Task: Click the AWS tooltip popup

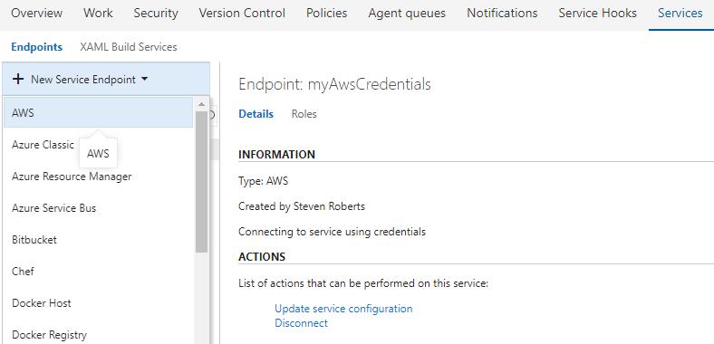Action: tap(99, 154)
